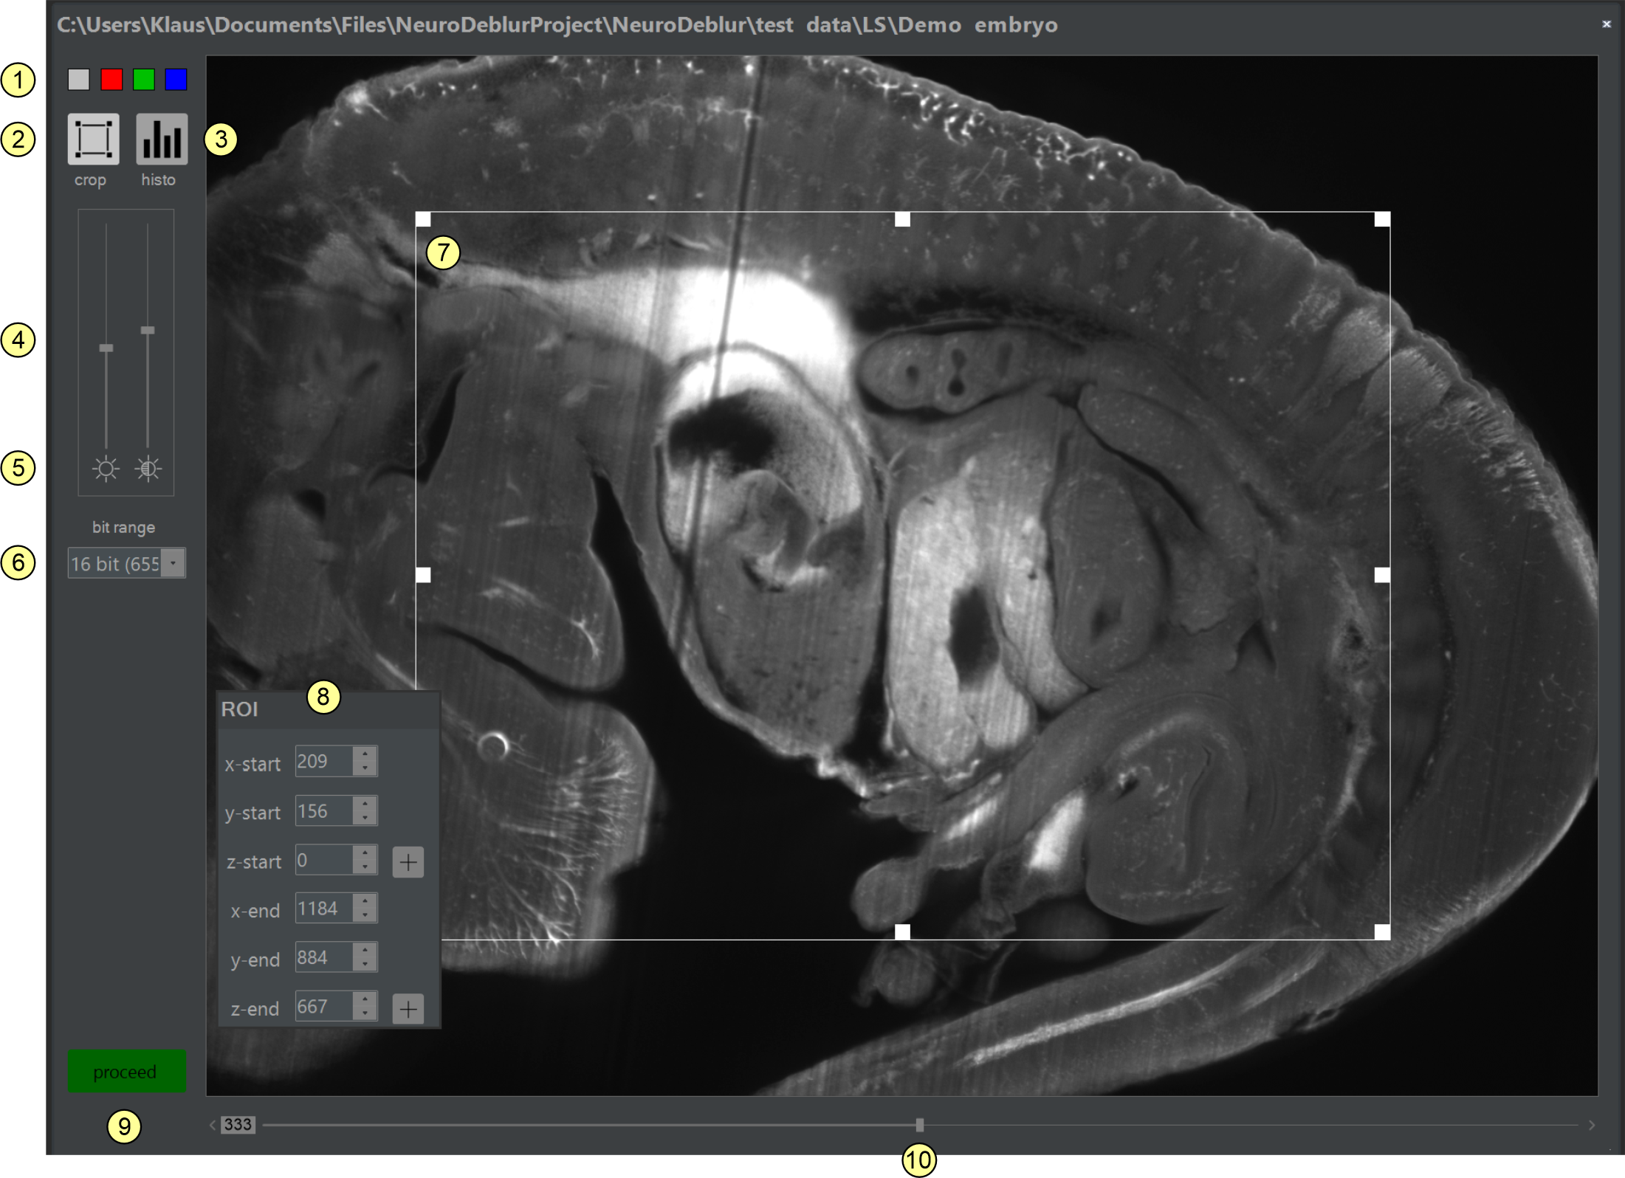Click the left arrow of slice slider
1625x1178 pixels.
click(x=213, y=1125)
